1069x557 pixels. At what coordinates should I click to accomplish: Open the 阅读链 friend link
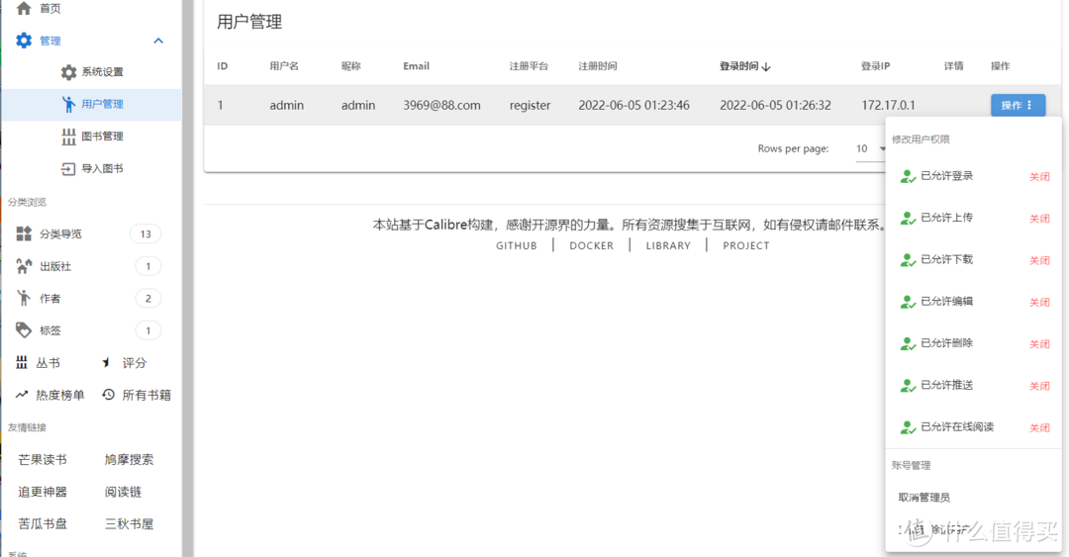tap(123, 492)
